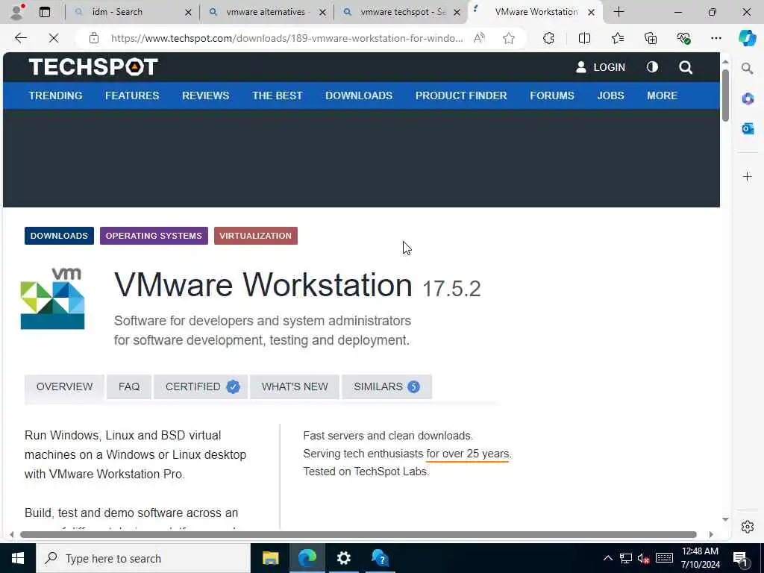Close the VMware Workstation tab
This screenshot has height=573, width=764.
pos(591,12)
